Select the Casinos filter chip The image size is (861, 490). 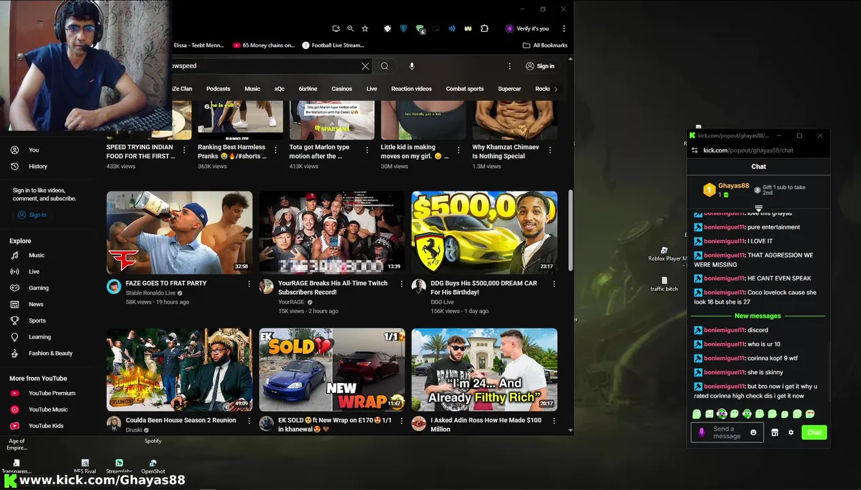[x=342, y=89]
